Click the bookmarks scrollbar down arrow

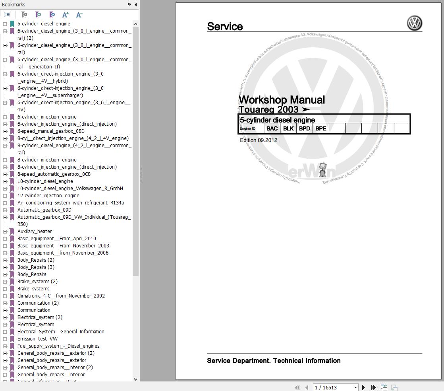pyautogui.click(x=135, y=379)
